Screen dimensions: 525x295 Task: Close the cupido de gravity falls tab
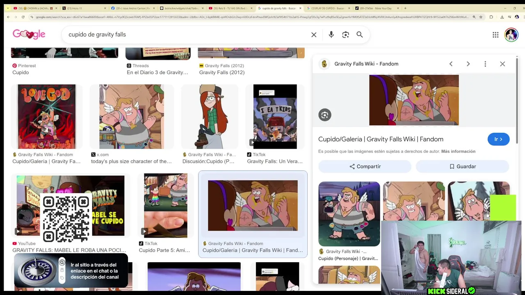(x=301, y=8)
